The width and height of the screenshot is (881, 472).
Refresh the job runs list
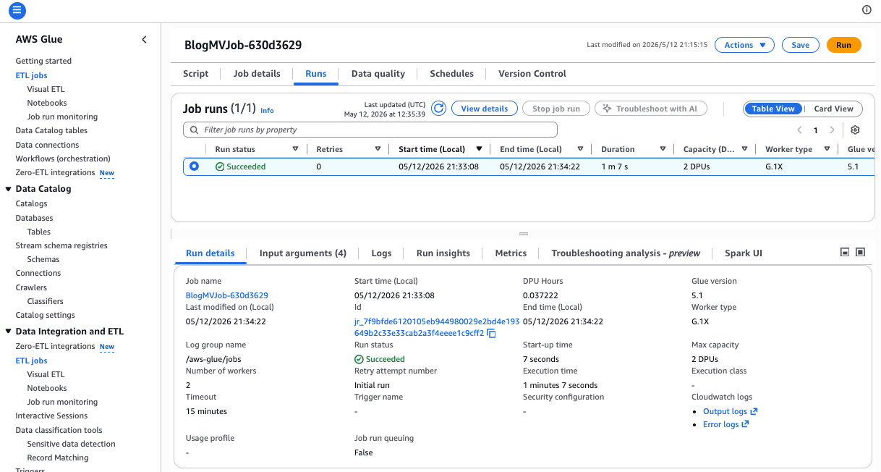coord(438,109)
